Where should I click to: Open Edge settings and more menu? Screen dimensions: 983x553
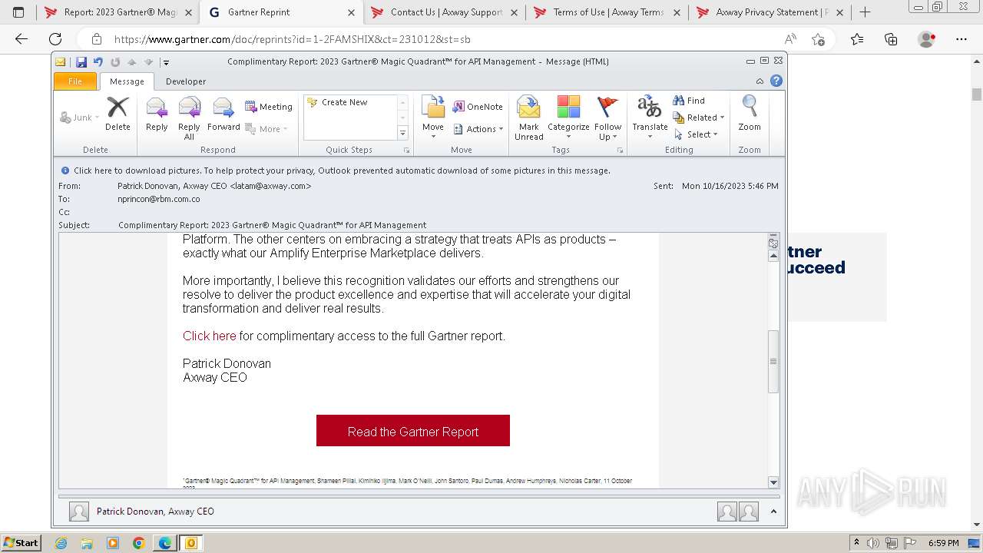coord(961,39)
